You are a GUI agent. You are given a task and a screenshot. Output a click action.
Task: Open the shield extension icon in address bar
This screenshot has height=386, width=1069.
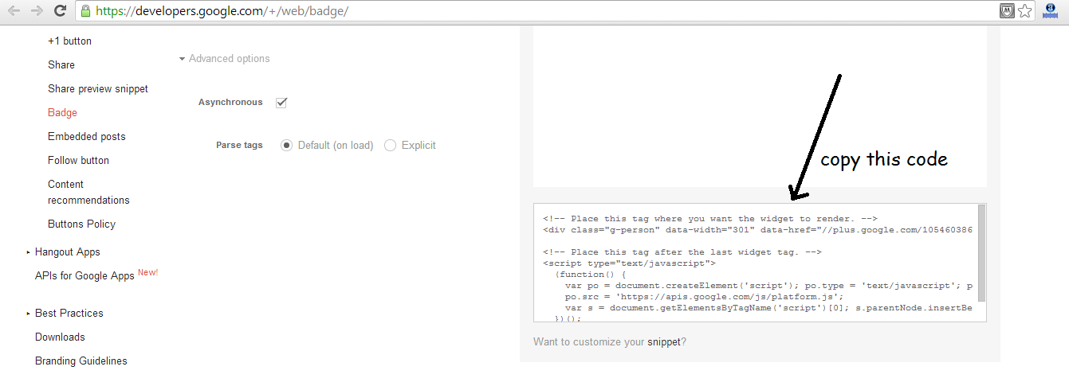[1007, 11]
